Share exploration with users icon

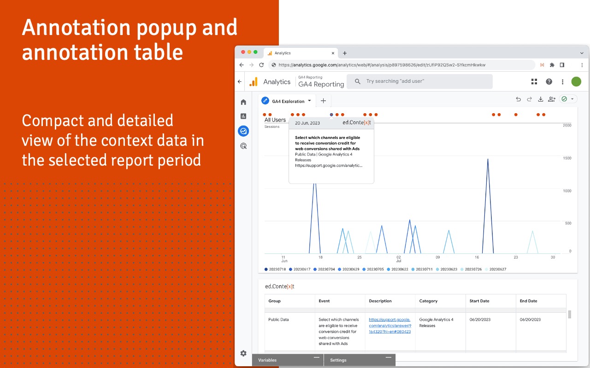coord(552,99)
